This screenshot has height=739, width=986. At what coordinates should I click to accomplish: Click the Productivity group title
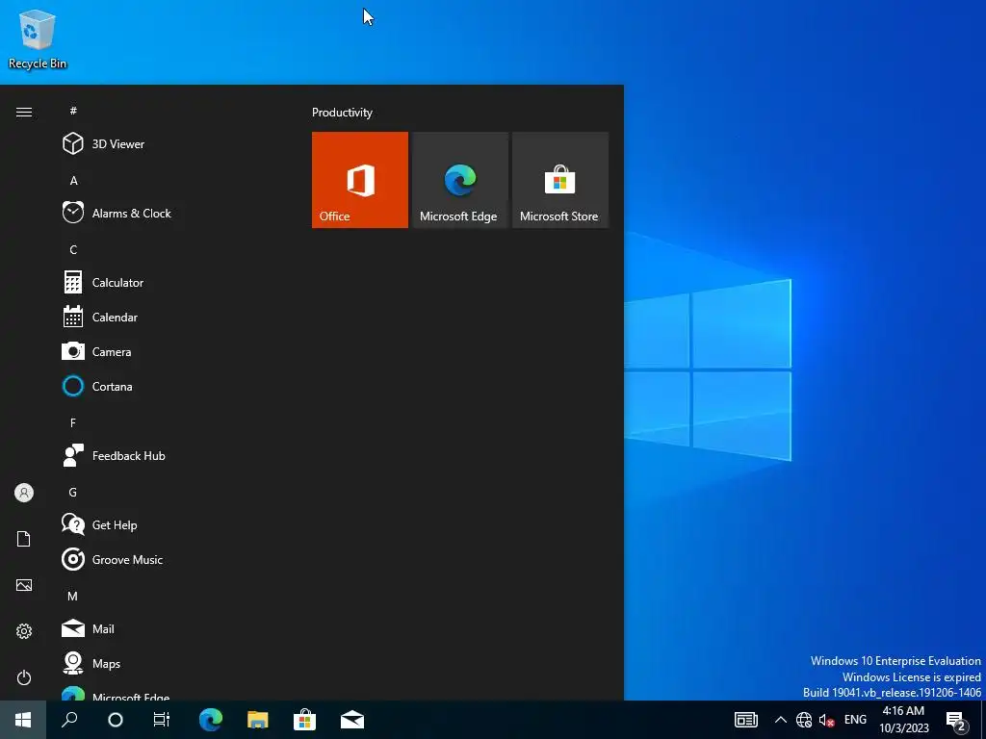(x=342, y=113)
